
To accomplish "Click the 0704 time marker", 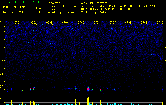I will click(65, 23).
